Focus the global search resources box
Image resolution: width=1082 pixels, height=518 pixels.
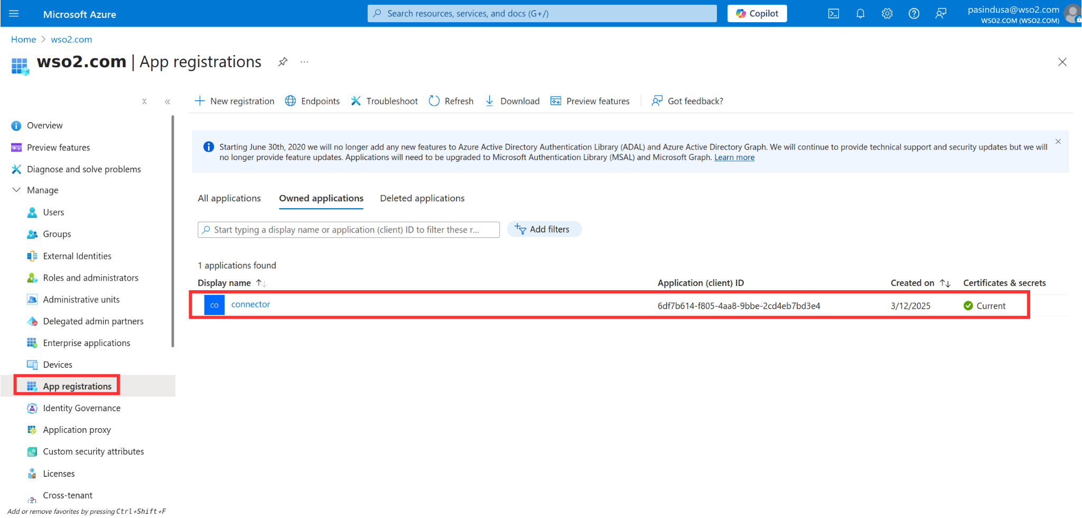pos(542,14)
